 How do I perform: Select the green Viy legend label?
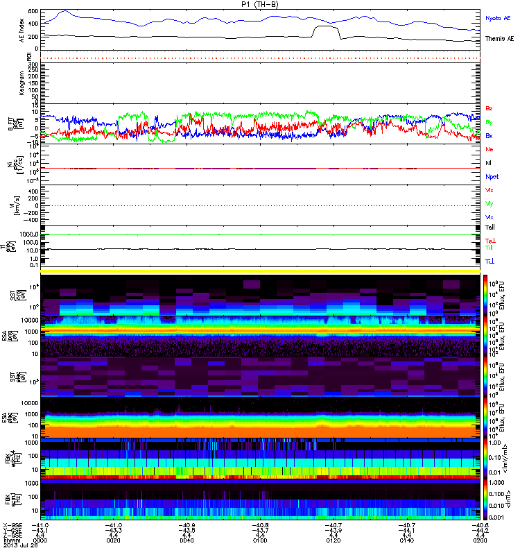[x=489, y=204]
